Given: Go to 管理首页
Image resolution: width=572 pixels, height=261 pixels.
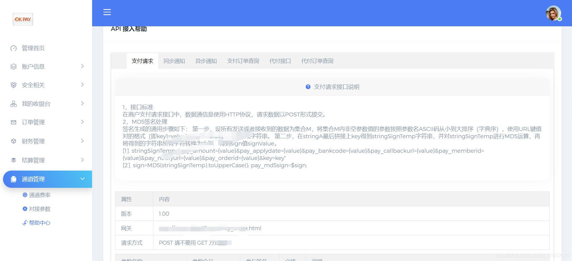Looking at the screenshot, I should point(33,48).
